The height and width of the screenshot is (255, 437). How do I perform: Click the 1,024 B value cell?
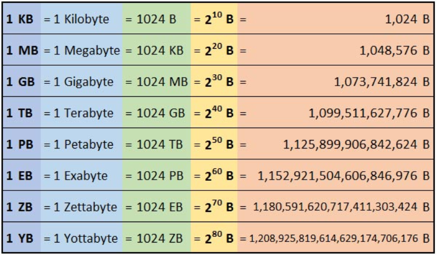(x=336, y=18)
